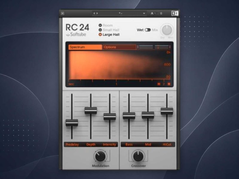Toggle the Wet/Mix switch
The image size is (239, 179).
[148, 30]
